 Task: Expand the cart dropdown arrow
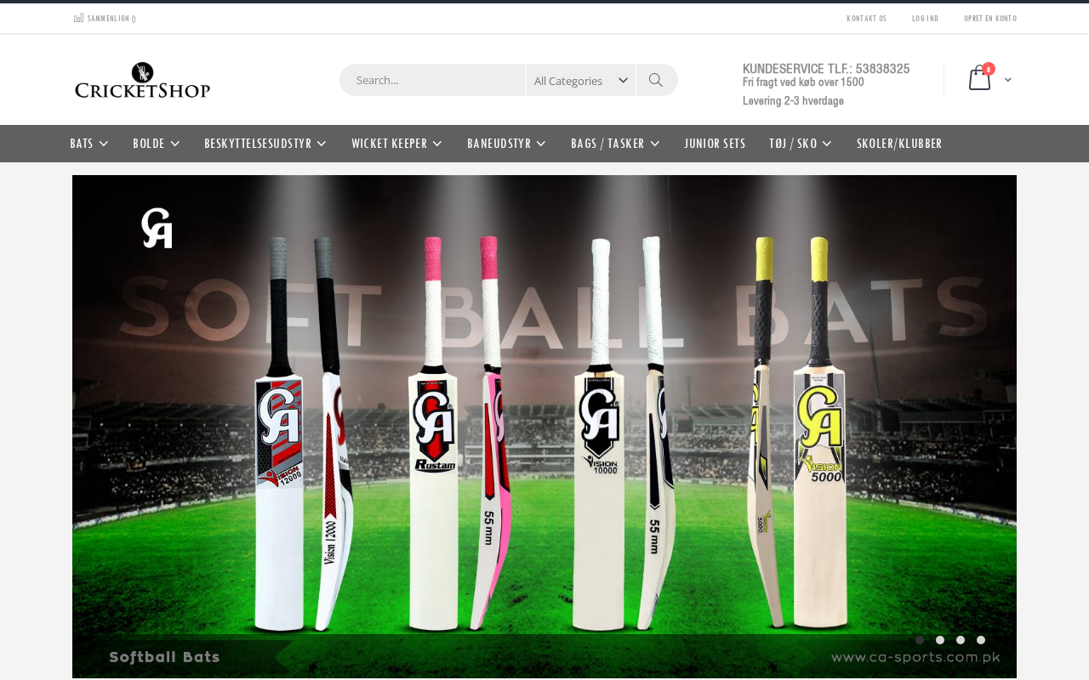(x=1008, y=80)
